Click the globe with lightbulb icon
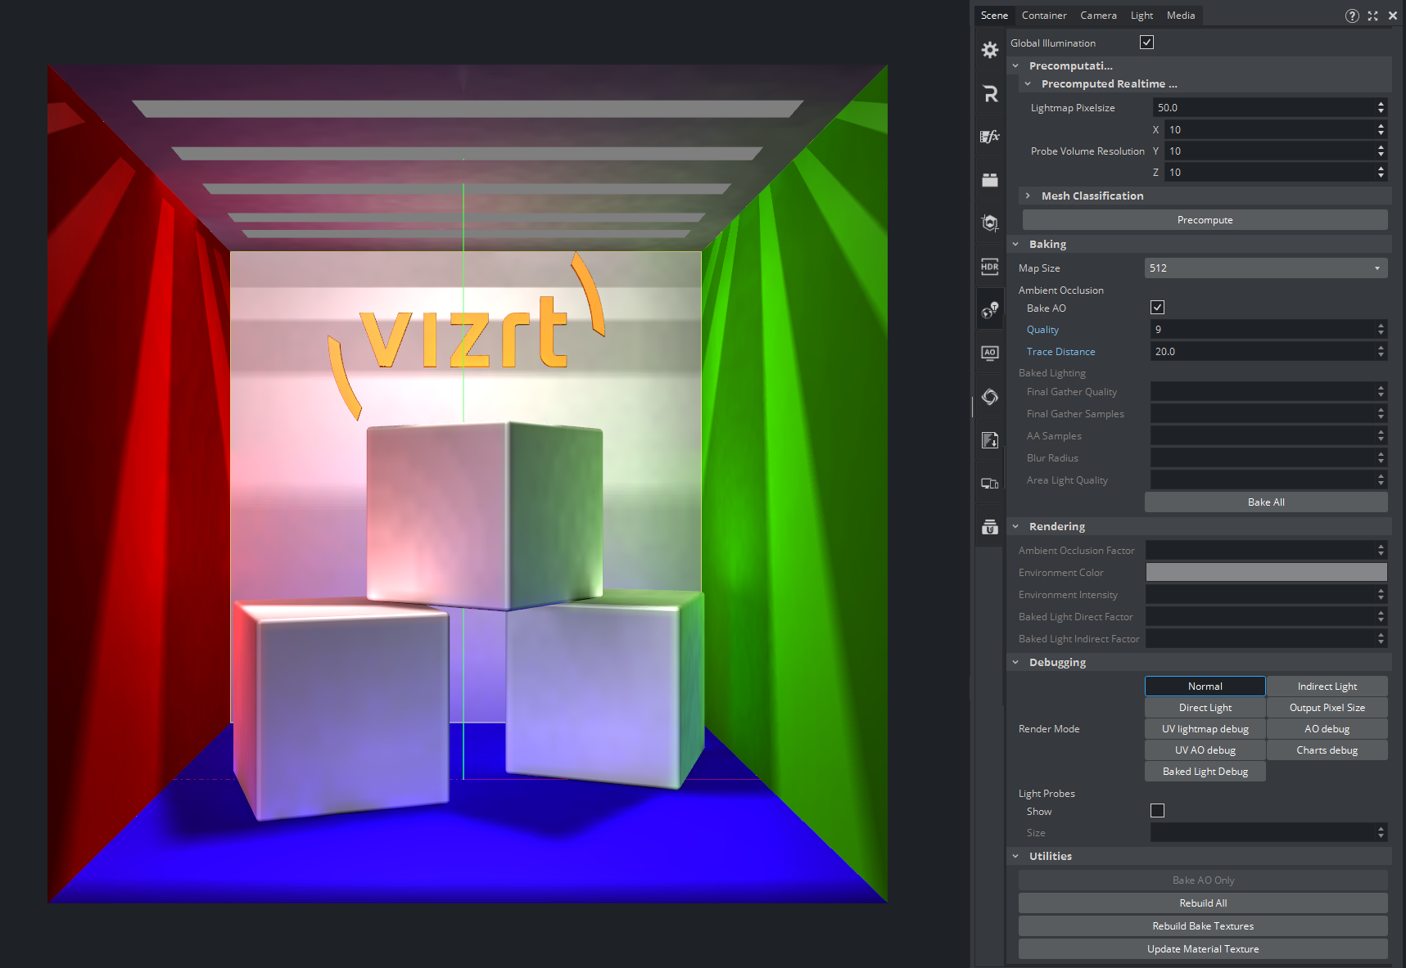Viewport: 1406px width, 968px height. pos(989,310)
